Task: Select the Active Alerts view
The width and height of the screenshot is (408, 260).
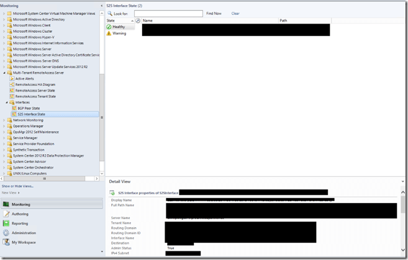Action: (24, 79)
